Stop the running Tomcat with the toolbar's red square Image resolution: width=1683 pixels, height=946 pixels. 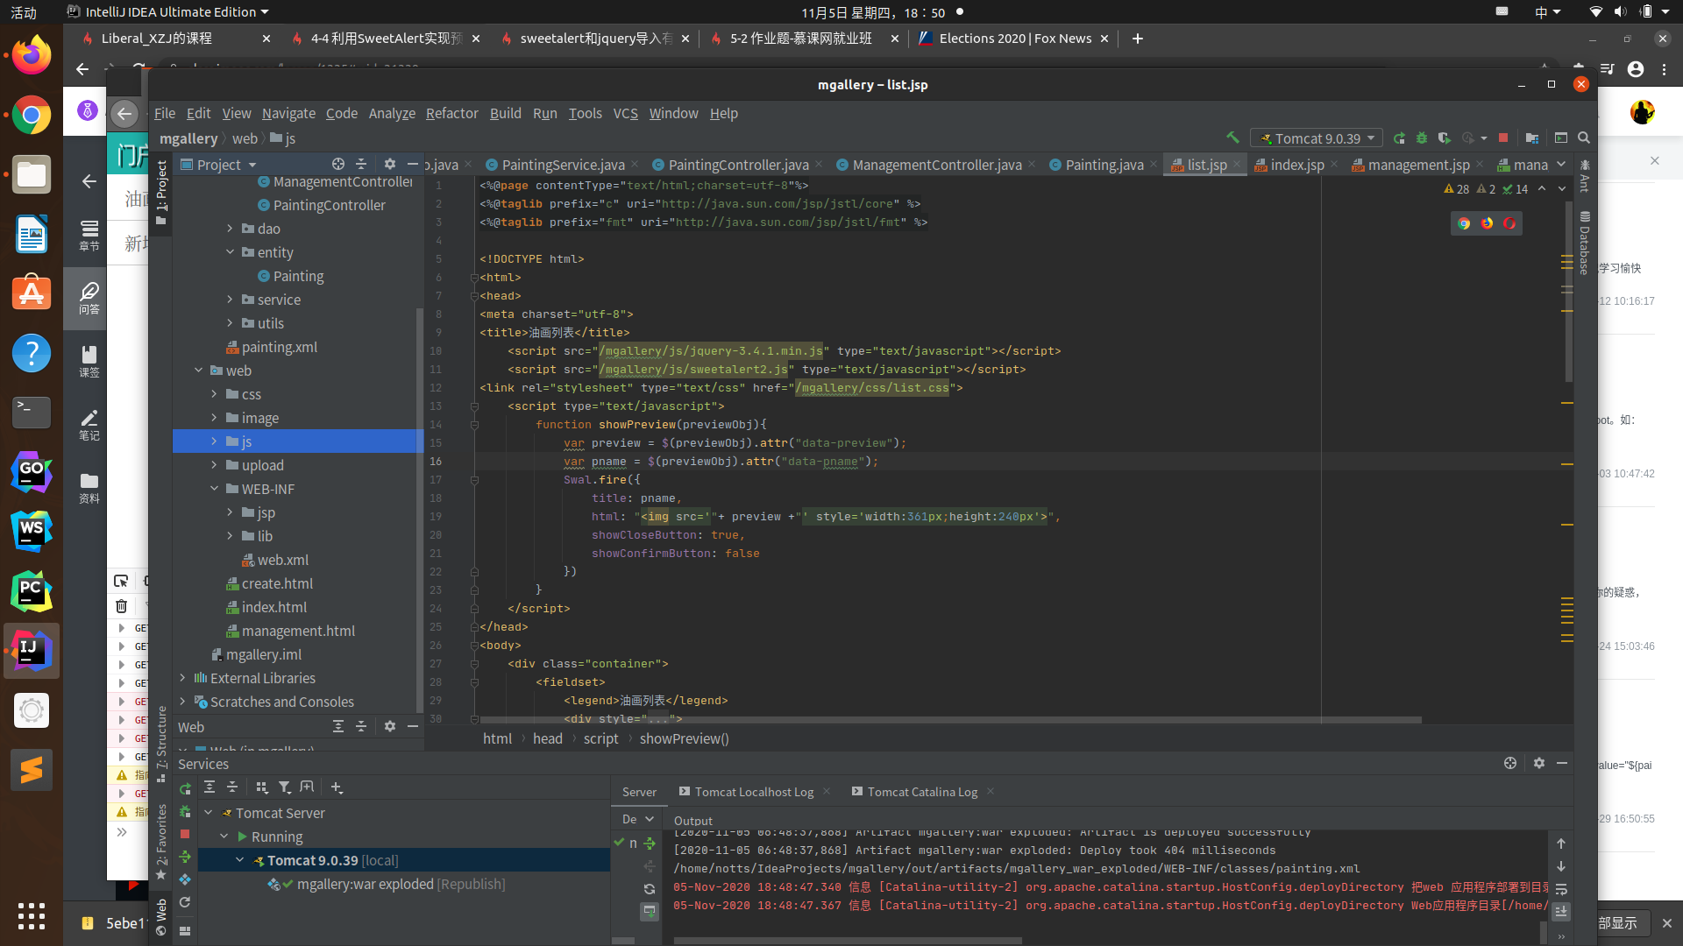click(1503, 138)
